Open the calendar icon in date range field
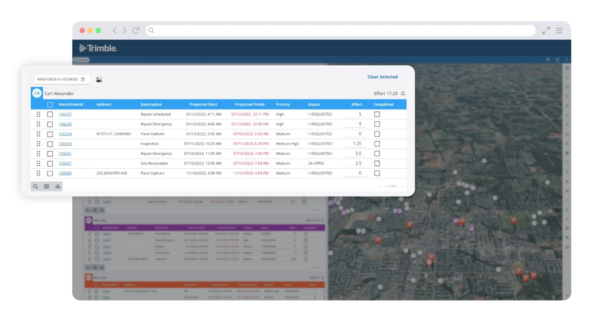This screenshot has width=604, height=321. point(83,80)
